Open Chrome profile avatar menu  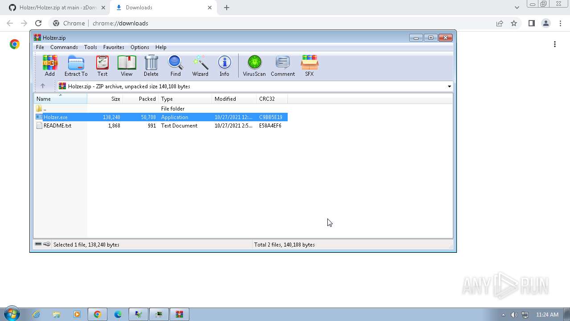point(546,23)
